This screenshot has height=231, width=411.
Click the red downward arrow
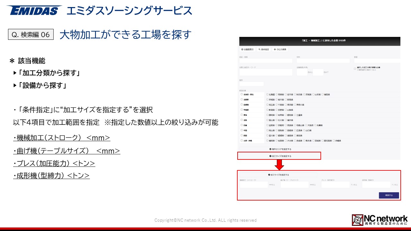[279, 165]
